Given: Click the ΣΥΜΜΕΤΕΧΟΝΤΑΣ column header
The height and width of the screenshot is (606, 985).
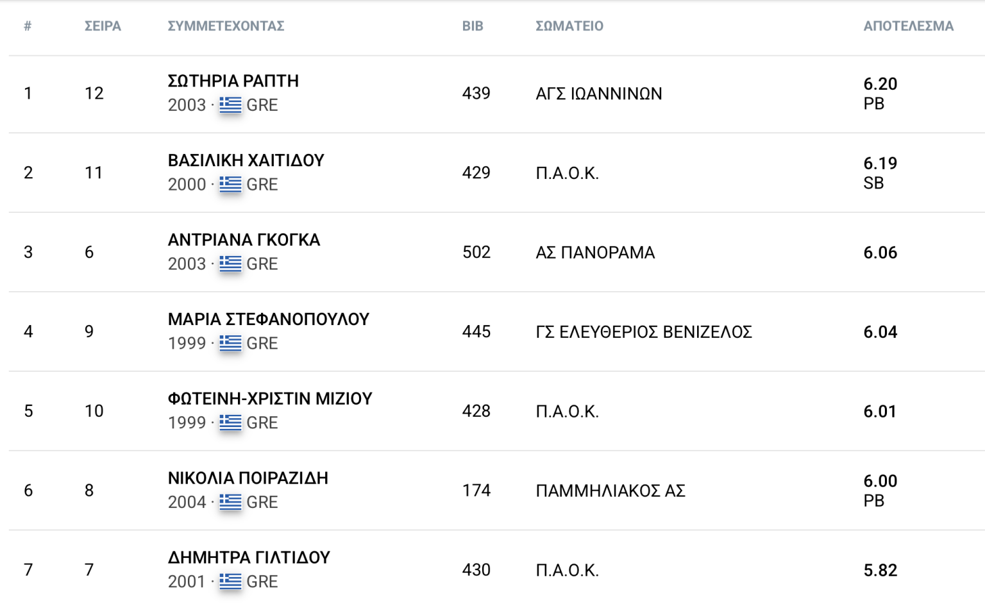Looking at the screenshot, I should point(226,26).
